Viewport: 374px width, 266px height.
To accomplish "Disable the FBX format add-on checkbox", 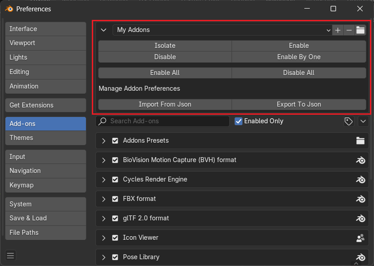I will (x=115, y=199).
